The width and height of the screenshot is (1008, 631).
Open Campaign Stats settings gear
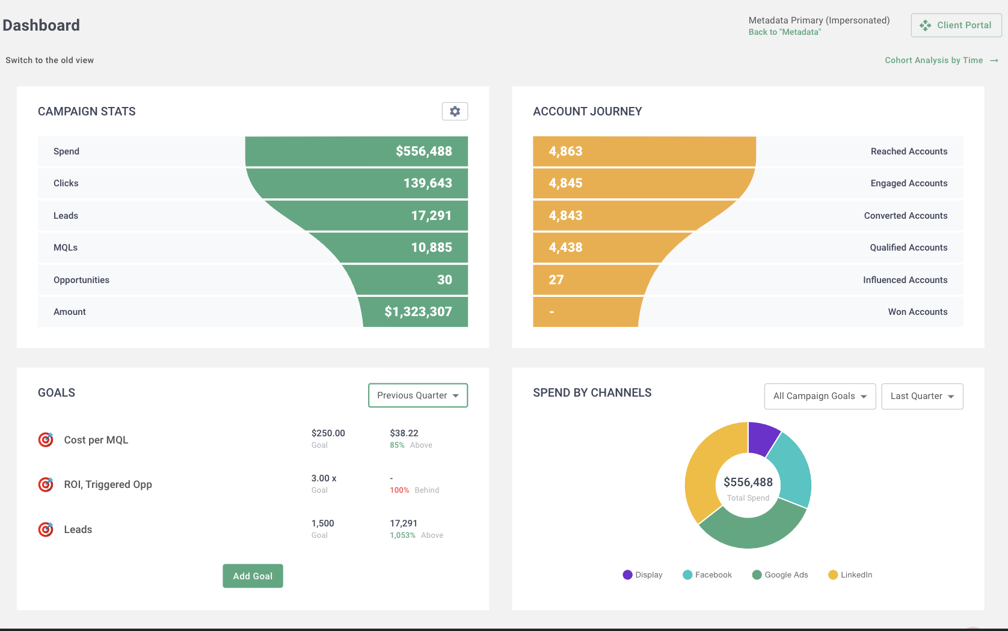(455, 111)
